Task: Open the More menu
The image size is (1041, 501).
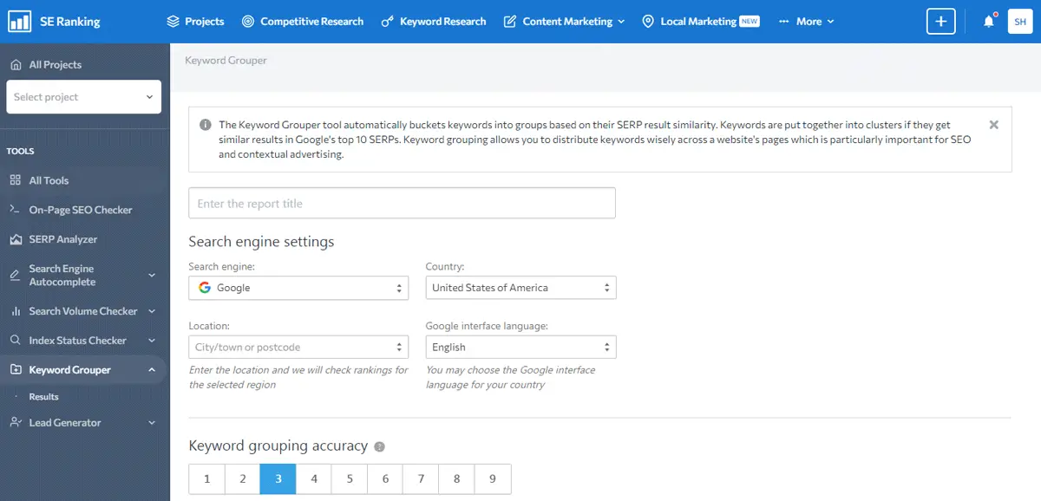Action: [807, 22]
